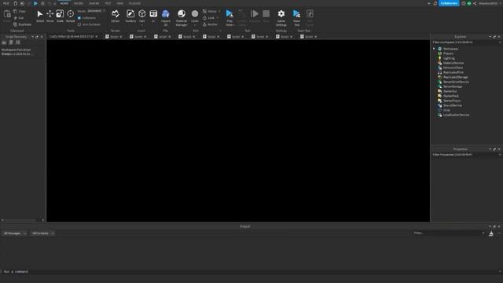Click the Cut button
Screen dimensions: 503x283
click(x=19, y=18)
